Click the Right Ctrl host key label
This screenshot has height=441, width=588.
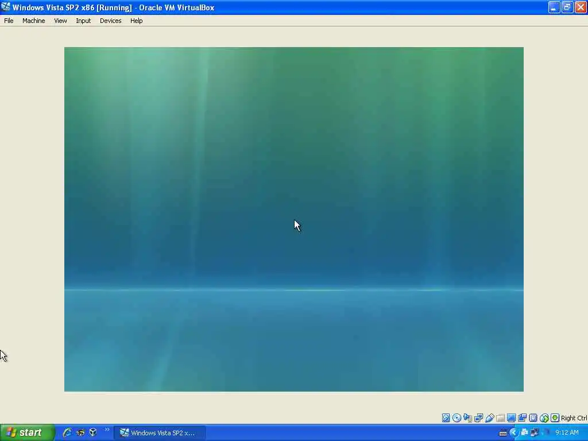coord(574,418)
